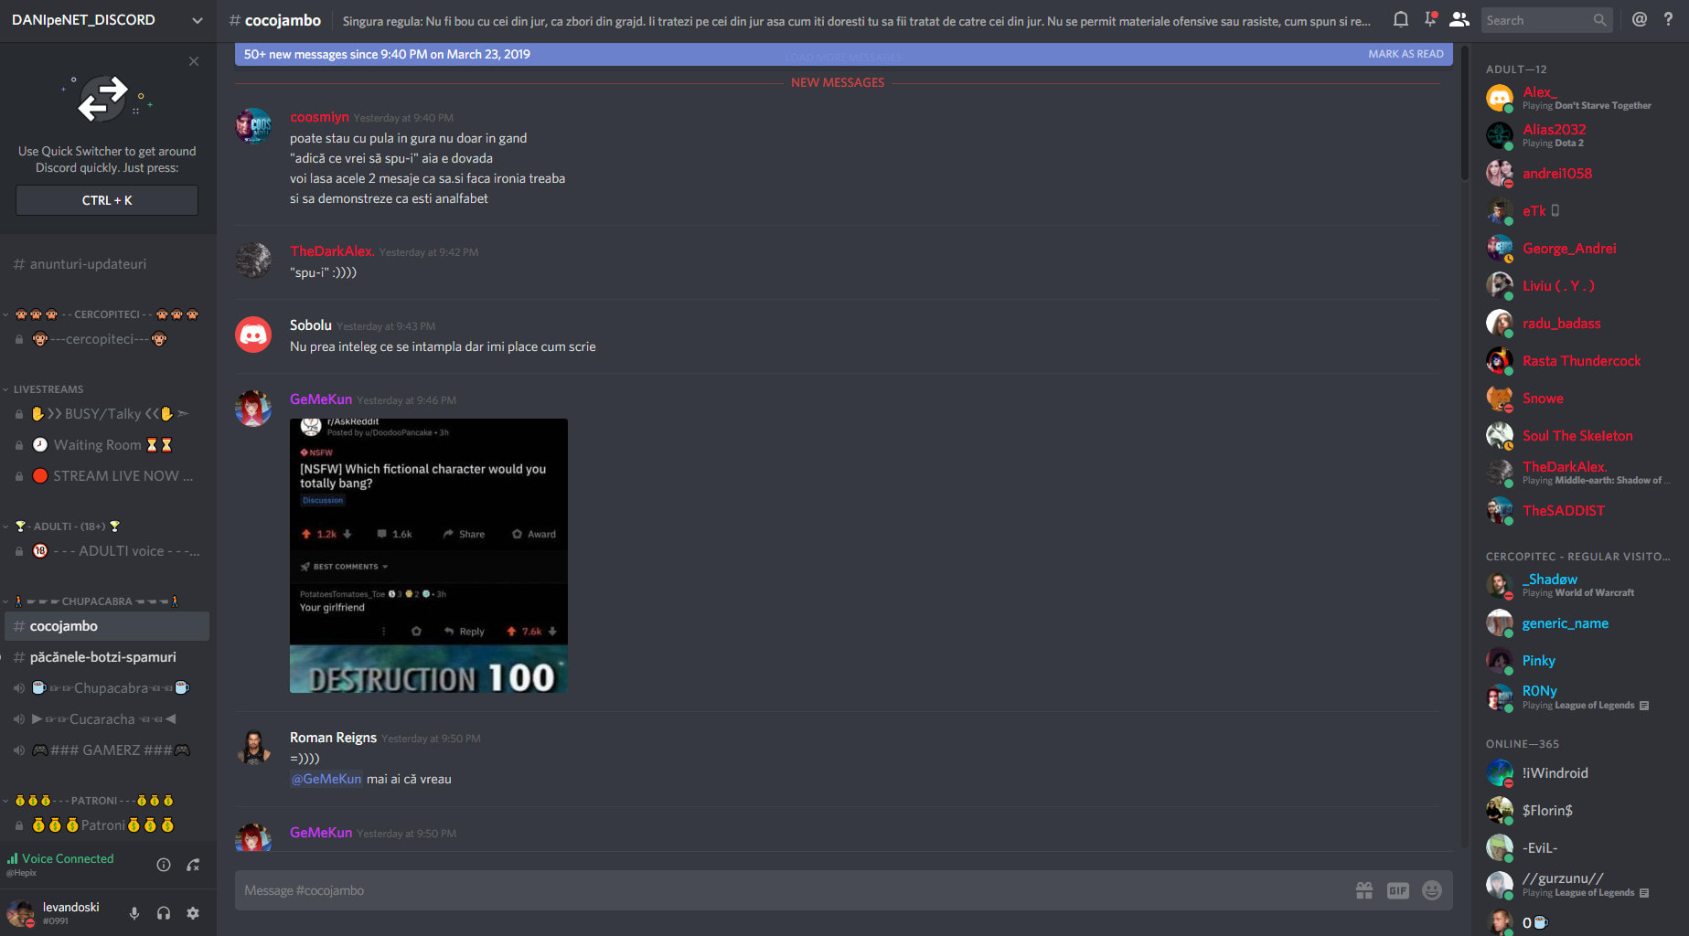Join ADULTI voice channel
Viewport: 1689px width, 936px height.
point(107,551)
